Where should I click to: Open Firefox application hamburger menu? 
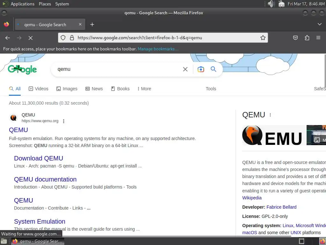[x=318, y=38]
